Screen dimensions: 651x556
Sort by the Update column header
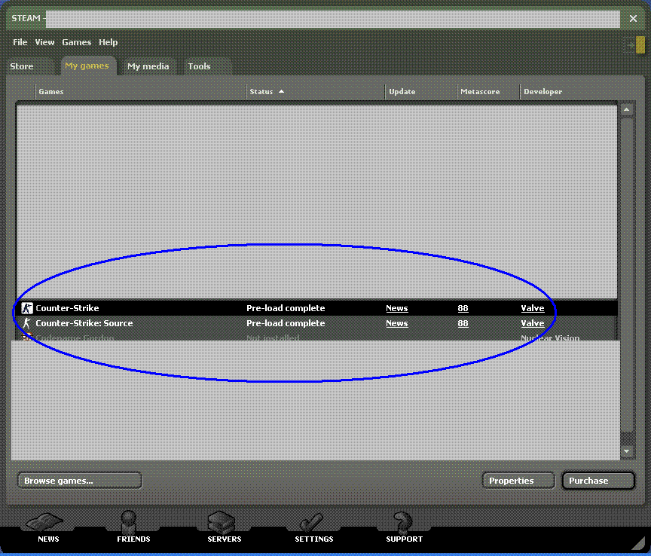click(421, 91)
